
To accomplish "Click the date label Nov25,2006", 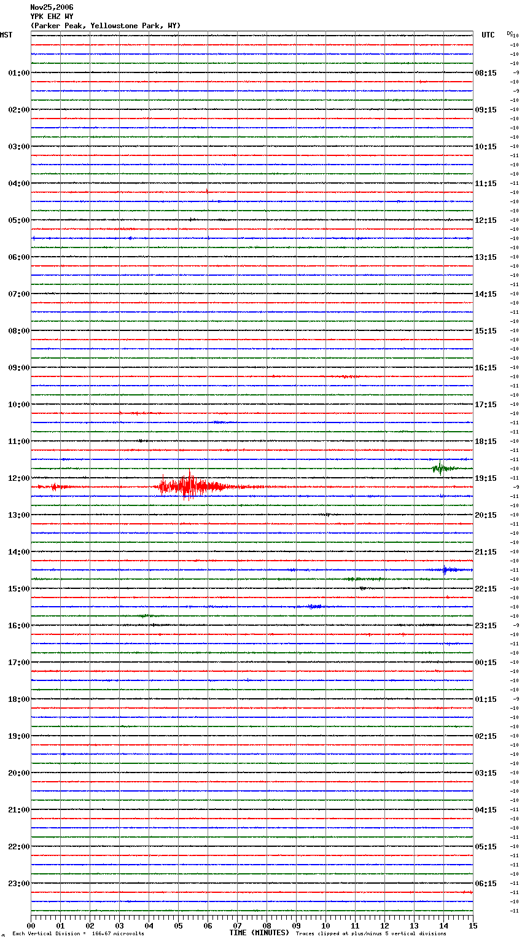I will click(52, 7).
